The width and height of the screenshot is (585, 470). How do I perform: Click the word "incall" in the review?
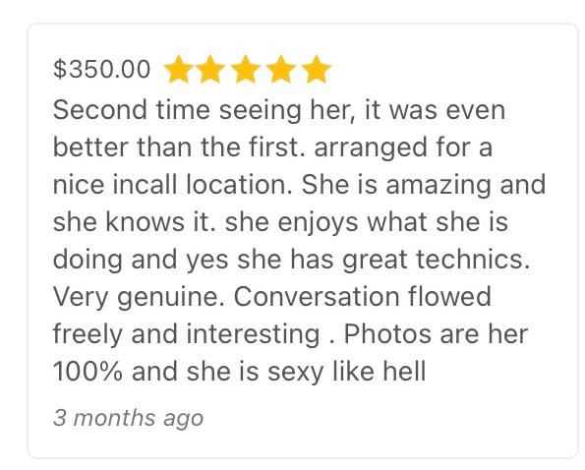pyautogui.click(x=144, y=185)
